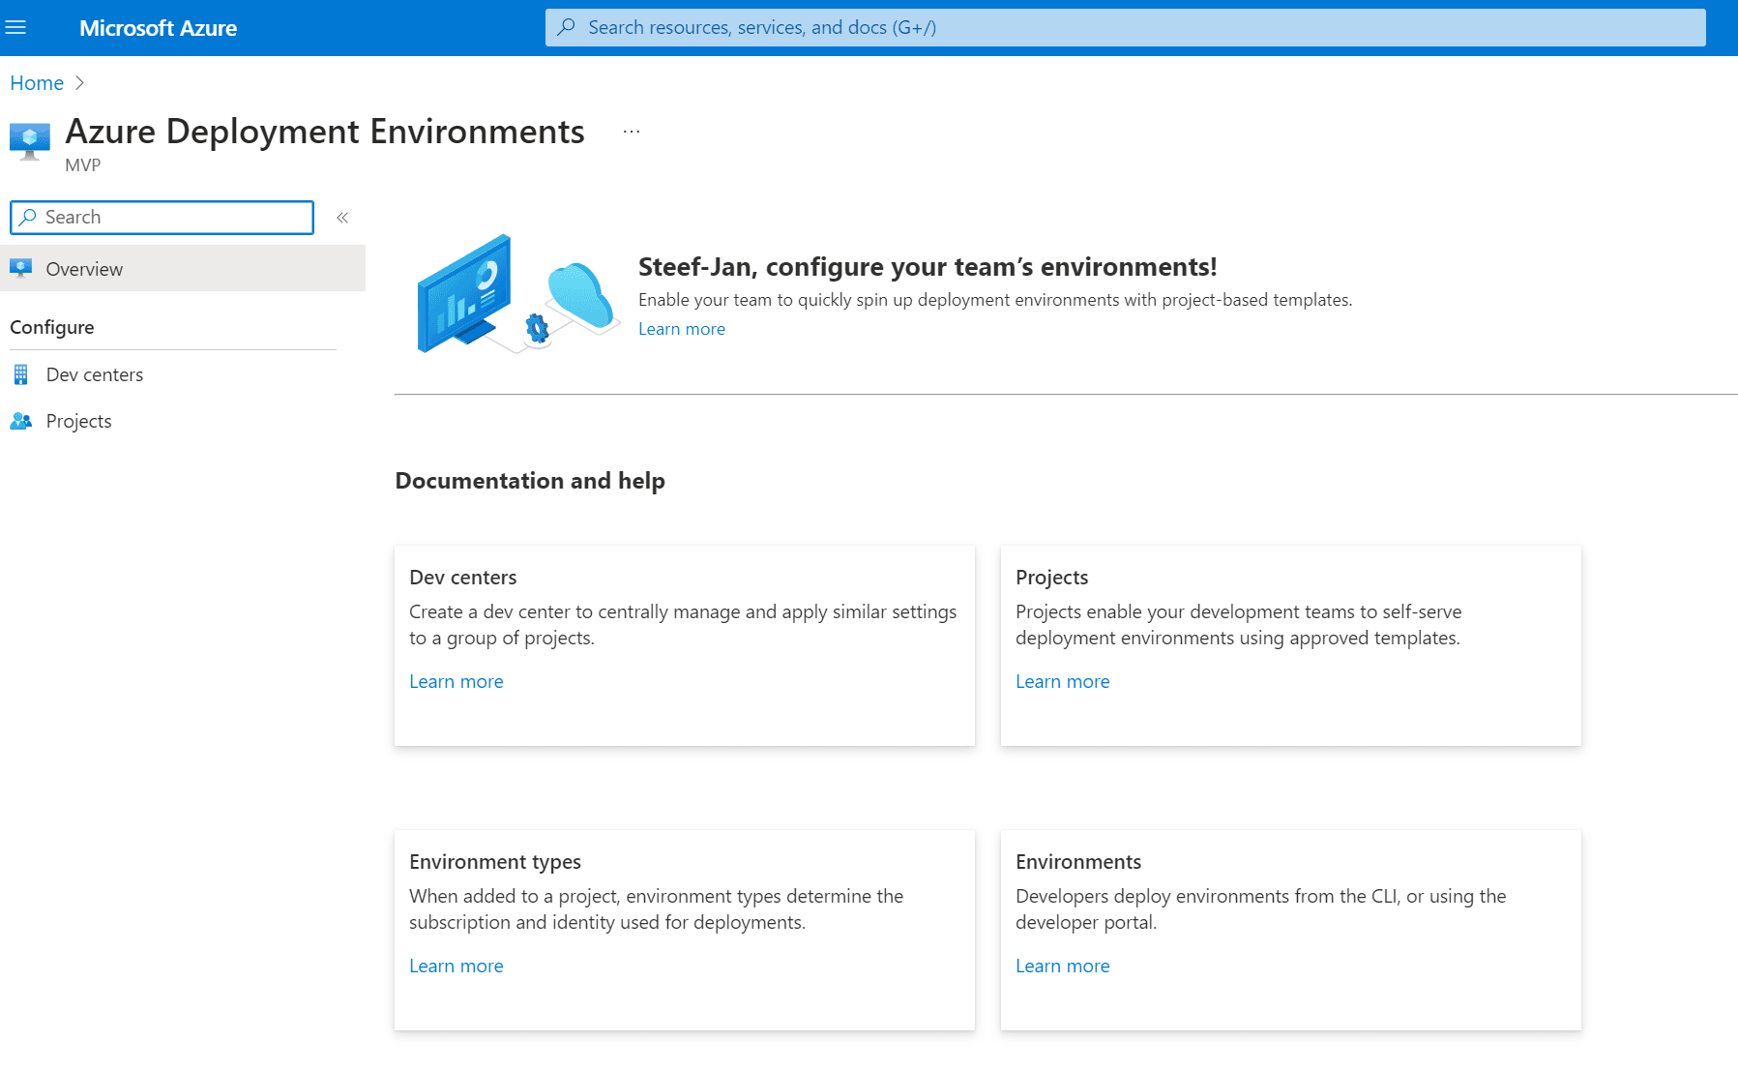Screen dimensions: 1738x1071
Task: Open Learn more under the banner heading
Action: click(x=682, y=329)
